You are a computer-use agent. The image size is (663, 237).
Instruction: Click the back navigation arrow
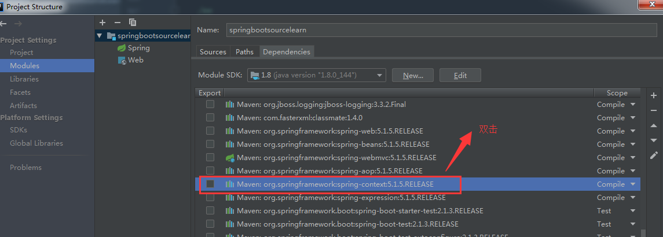(x=3, y=24)
